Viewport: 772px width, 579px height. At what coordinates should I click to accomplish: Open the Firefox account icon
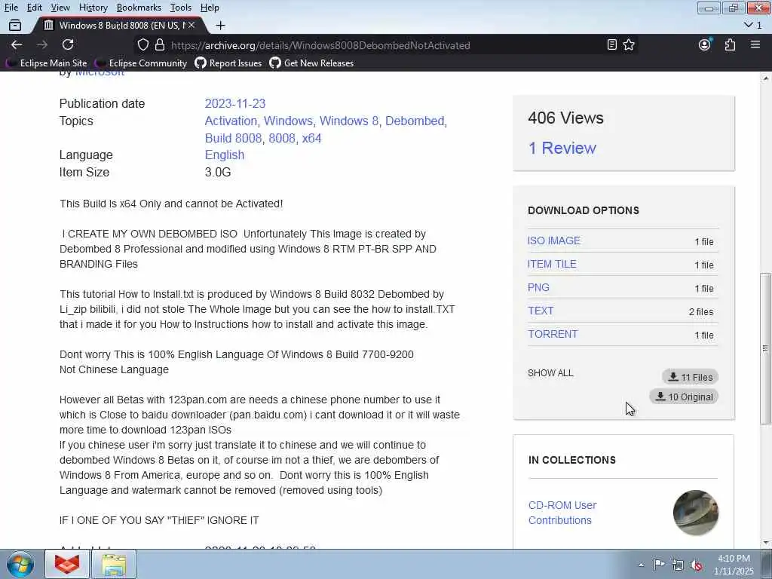(x=705, y=44)
